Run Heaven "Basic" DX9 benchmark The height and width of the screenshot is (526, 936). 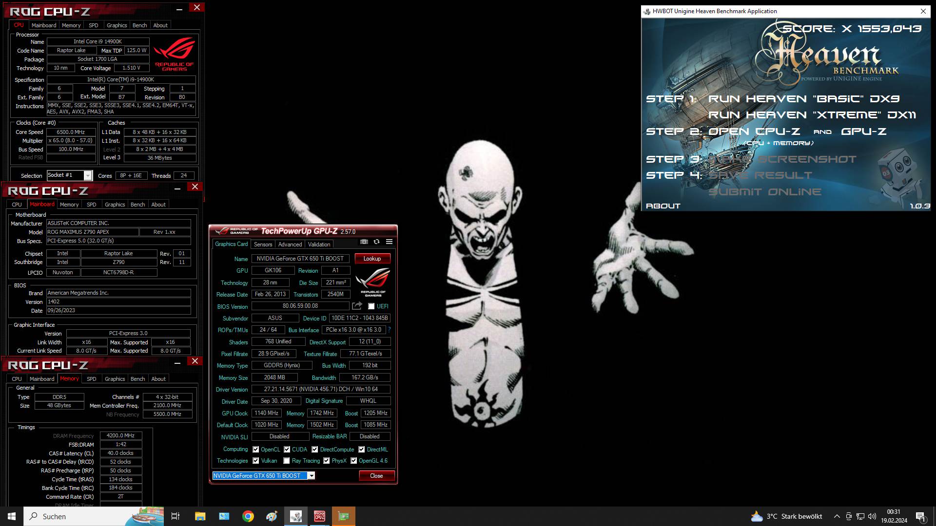pos(803,99)
